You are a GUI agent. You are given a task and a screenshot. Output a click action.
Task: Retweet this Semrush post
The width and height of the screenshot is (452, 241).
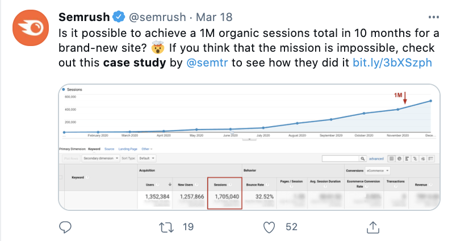pos(166,227)
